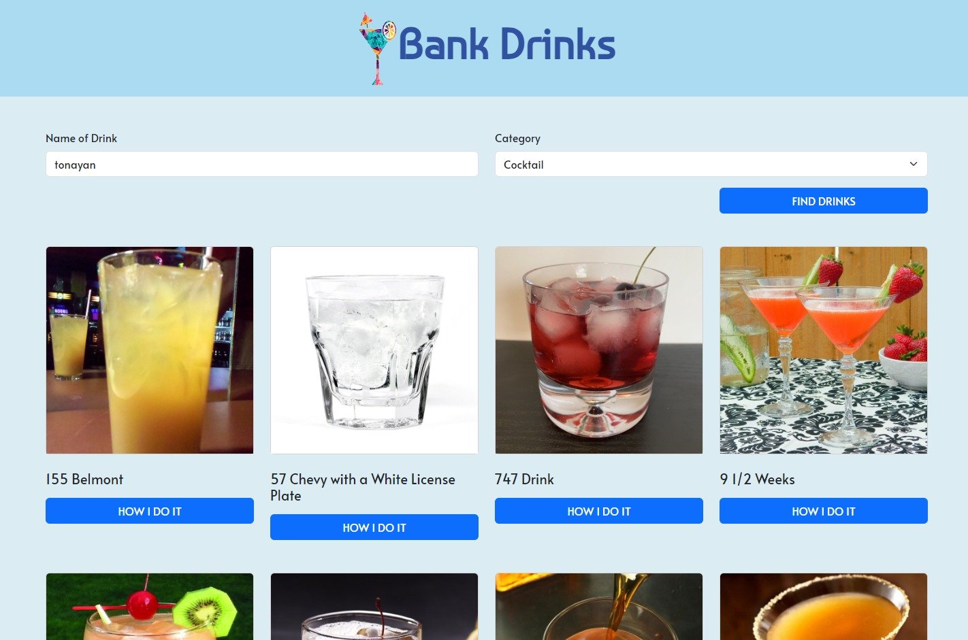968x640 pixels.
Task: Open the 747 Drink photo
Action: (x=599, y=350)
